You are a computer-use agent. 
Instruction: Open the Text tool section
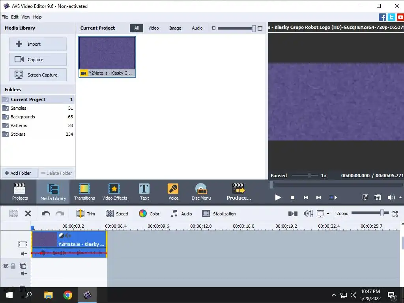pyautogui.click(x=144, y=192)
